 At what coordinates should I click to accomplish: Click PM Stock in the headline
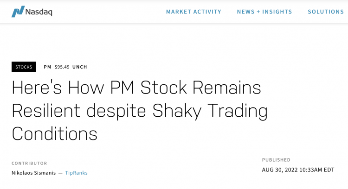[148, 87]
